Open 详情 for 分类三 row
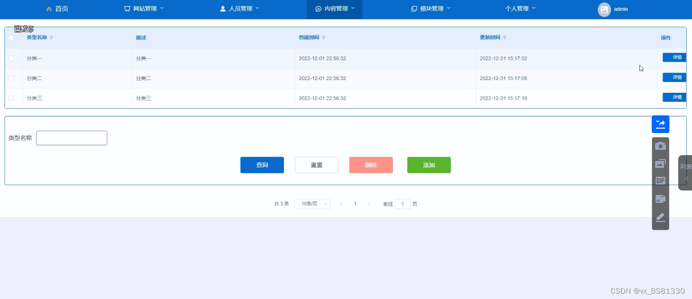This screenshot has width=692, height=299. coord(675,97)
